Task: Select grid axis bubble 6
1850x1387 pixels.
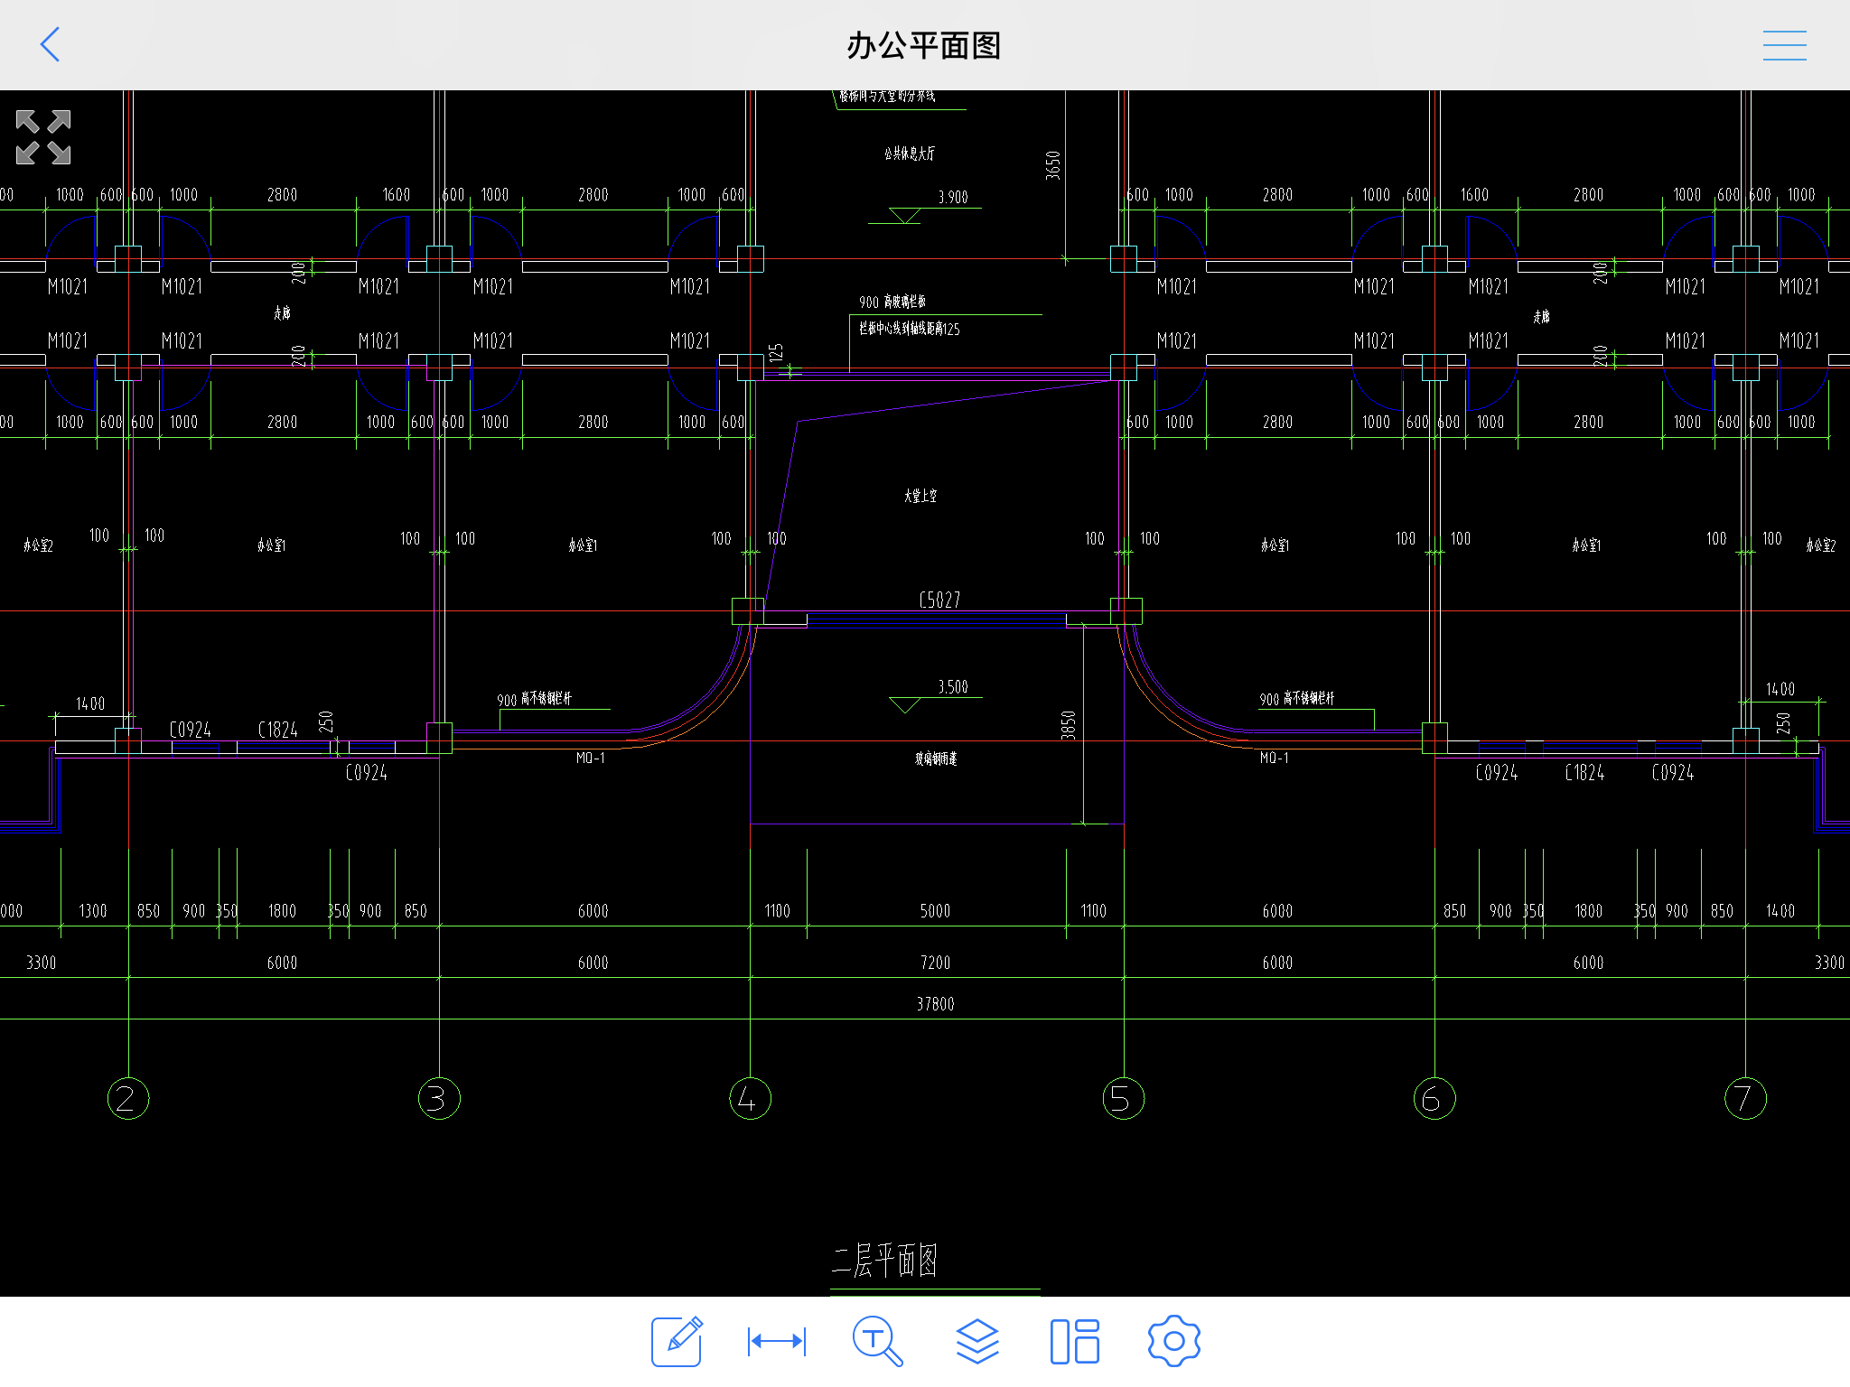Action: (x=1434, y=1098)
